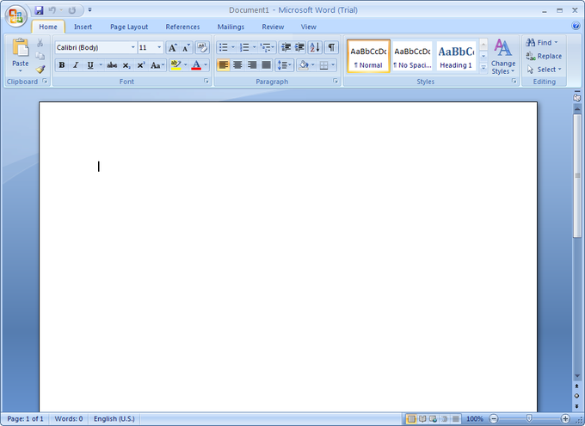Expand the bullets list dropdown arrow

coord(233,47)
